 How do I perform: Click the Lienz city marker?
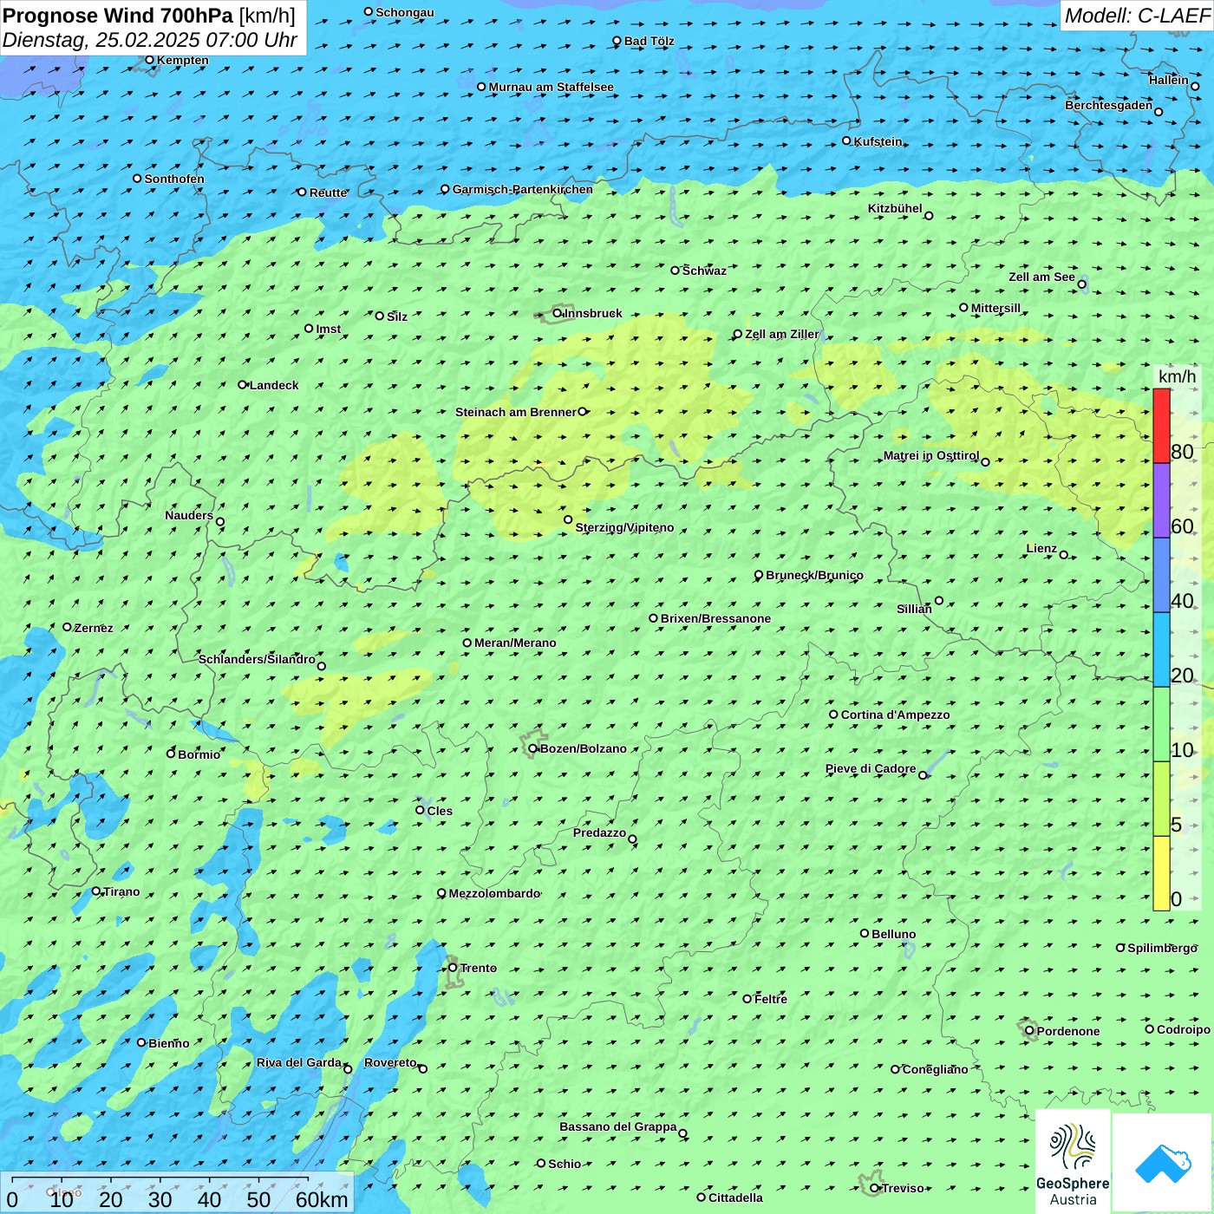[x=1064, y=555]
